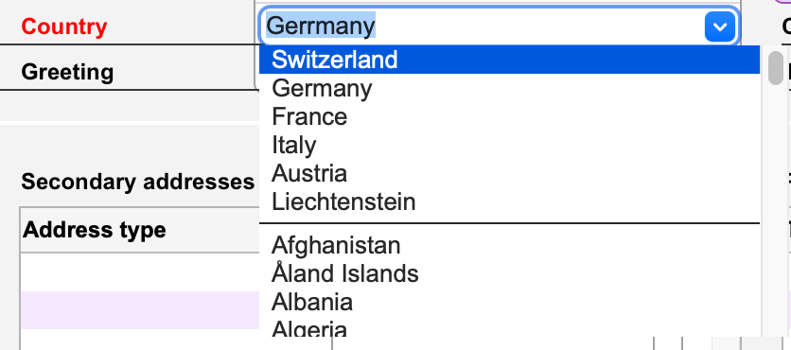The height and width of the screenshot is (350, 791).
Task: Click the Greeting field label
Action: pos(67,72)
